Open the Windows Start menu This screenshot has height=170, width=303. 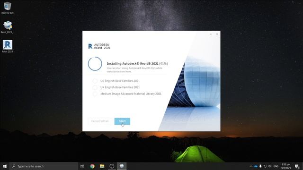[5, 166]
